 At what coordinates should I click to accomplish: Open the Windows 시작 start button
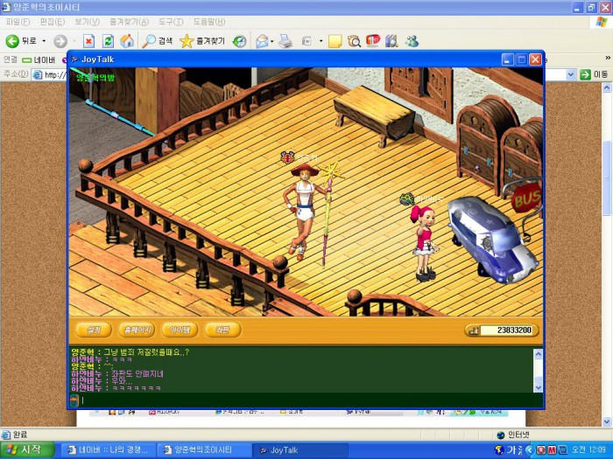(26, 450)
